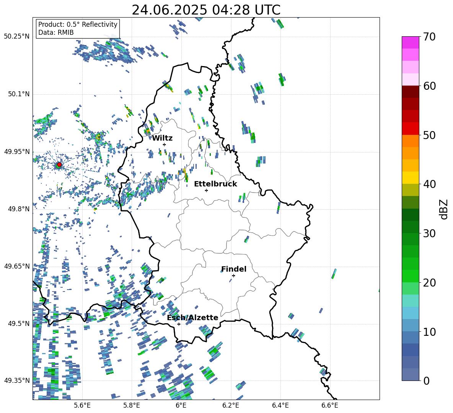Click the Product: 0.5° Reflectivity text
Screen dimensions: 453x413
coord(78,24)
